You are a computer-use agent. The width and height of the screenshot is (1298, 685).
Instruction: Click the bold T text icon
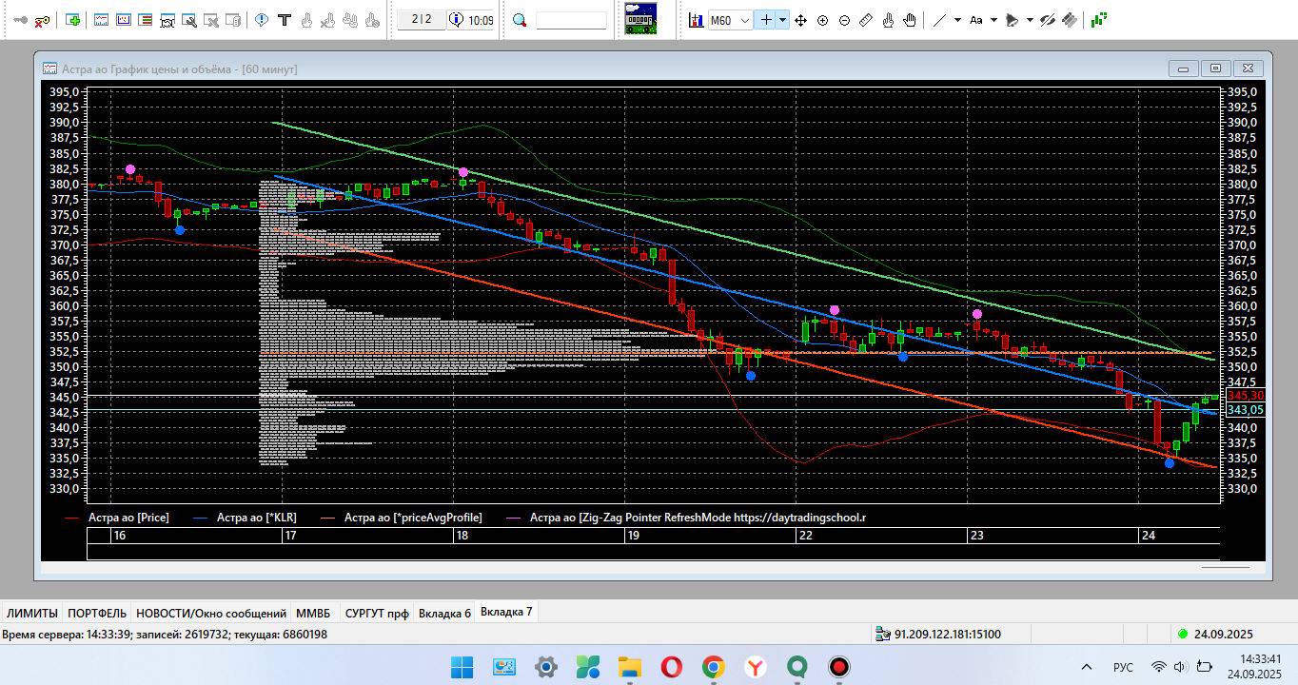[284, 20]
